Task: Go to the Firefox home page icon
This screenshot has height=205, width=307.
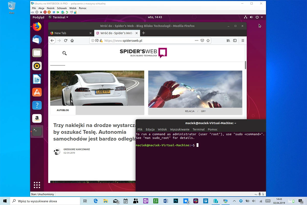Action: [x=72, y=40]
